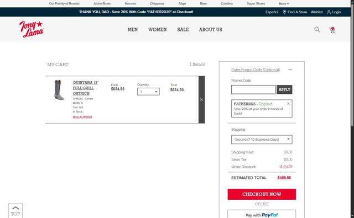This screenshot has height=218, width=354.
Task: Remove the FATHER2025 promo code
Action: coord(288,104)
